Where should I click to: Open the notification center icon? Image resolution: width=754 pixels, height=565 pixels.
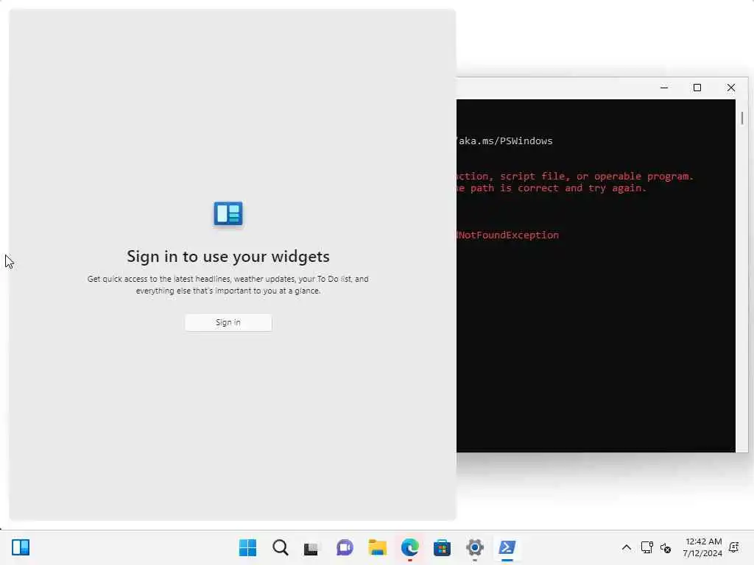734,547
